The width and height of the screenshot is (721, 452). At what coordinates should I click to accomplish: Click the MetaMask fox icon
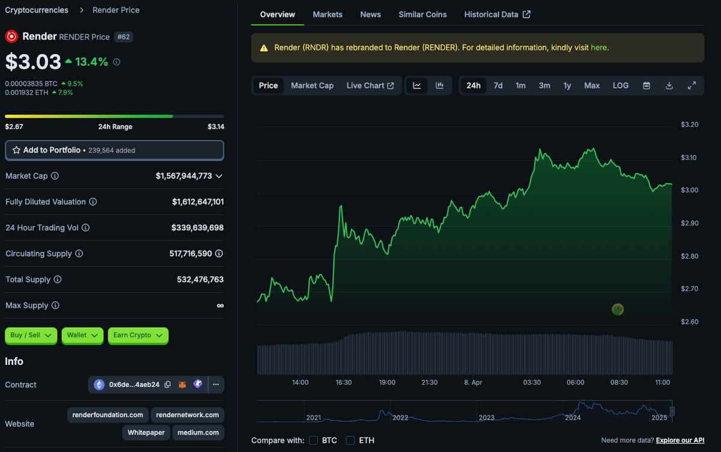pos(182,385)
